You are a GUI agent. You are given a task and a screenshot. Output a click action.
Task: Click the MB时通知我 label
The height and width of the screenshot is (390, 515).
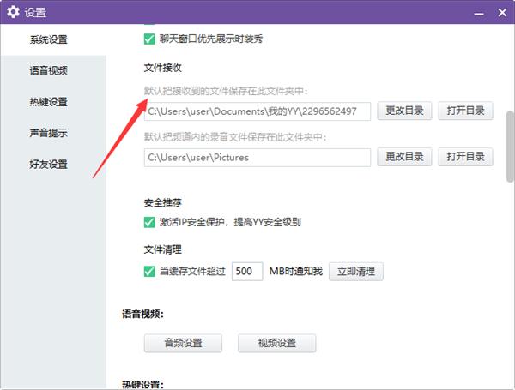pos(296,271)
